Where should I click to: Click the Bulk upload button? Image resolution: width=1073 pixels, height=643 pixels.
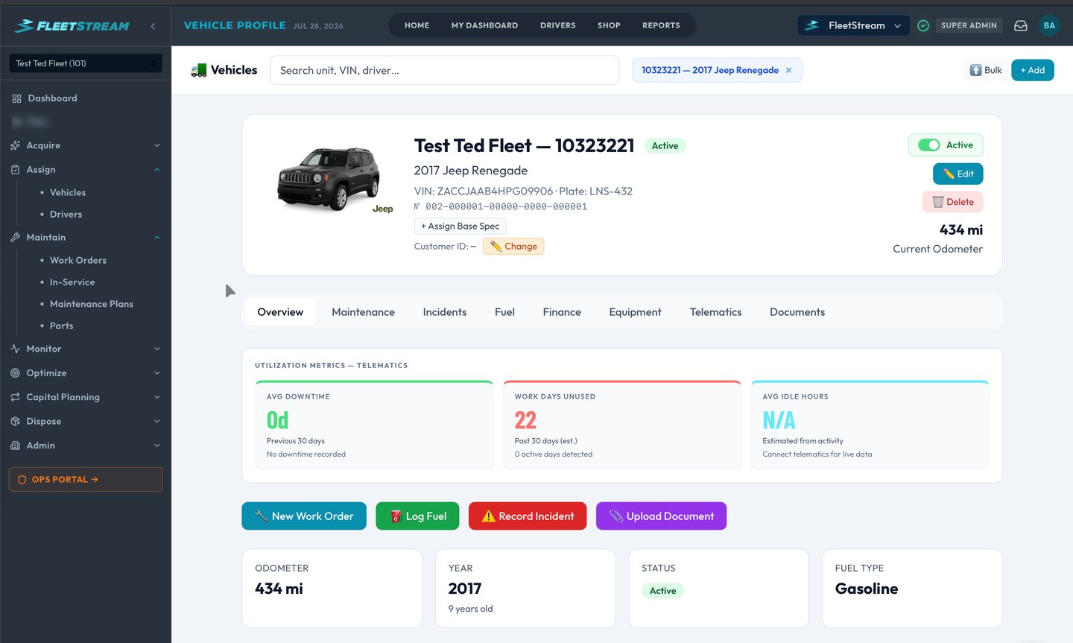[986, 70]
